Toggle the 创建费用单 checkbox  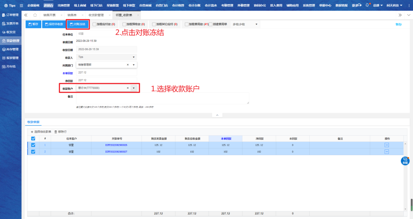click(211, 24)
